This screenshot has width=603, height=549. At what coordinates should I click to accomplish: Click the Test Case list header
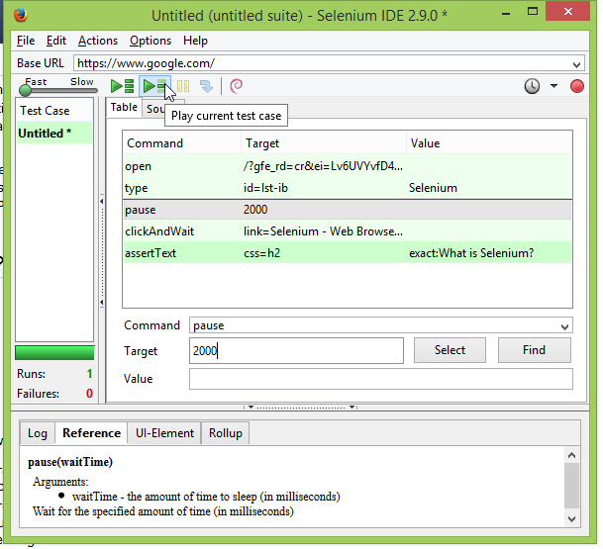(54, 110)
